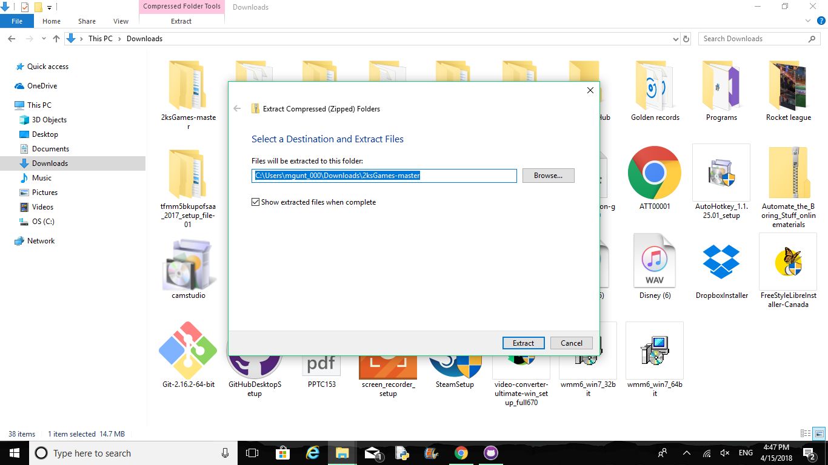The height and width of the screenshot is (465, 828).
Task: Open the File menu tab
Action: click(x=17, y=21)
